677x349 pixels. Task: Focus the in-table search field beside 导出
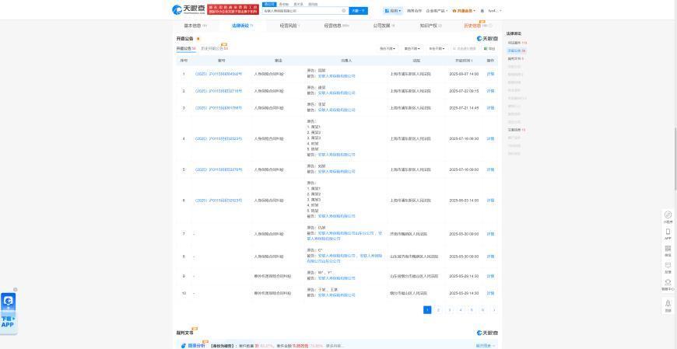coord(465,49)
